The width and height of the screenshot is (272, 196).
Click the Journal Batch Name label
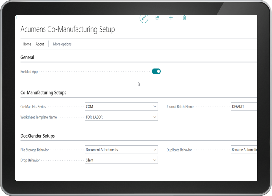[x=180, y=106]
